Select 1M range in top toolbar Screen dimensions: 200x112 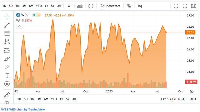coord(17,6)
